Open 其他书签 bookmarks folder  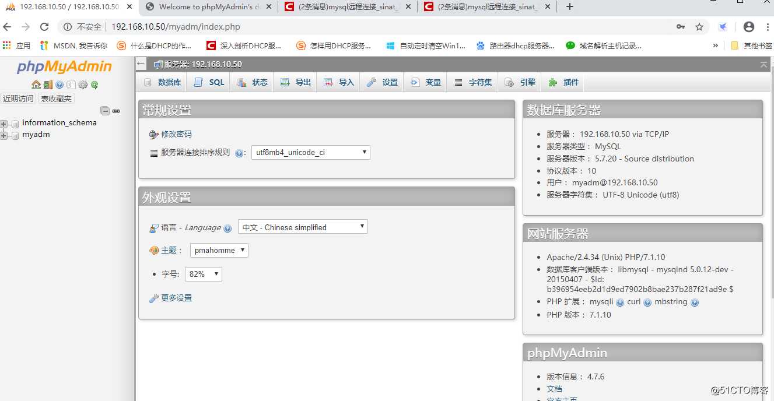[752, 45]
